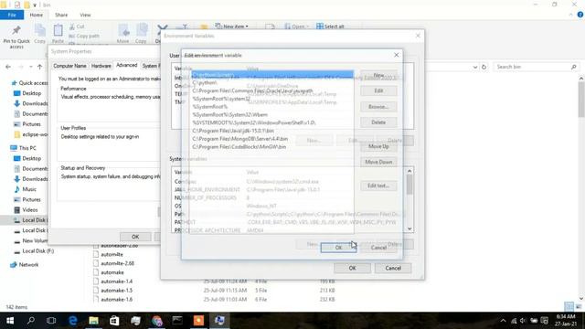Open Computer Name tab in System Properties
The width and height of the screenshot is (585, 329).
(x=69, y=66)
